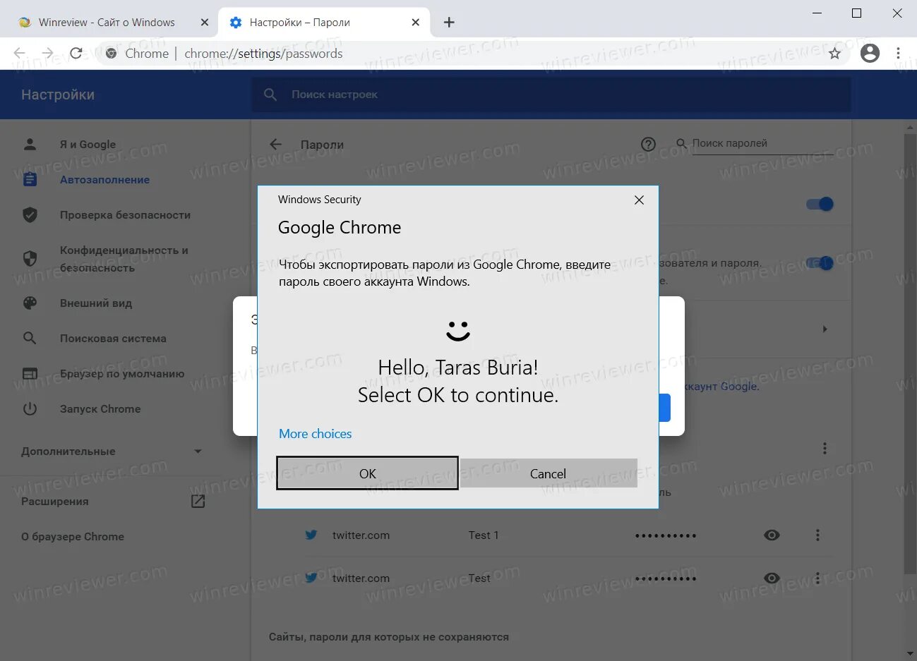Show password for twitter.com Test 1
The width and height of the screenshot is (917, 661).
[x=772, y=535]
